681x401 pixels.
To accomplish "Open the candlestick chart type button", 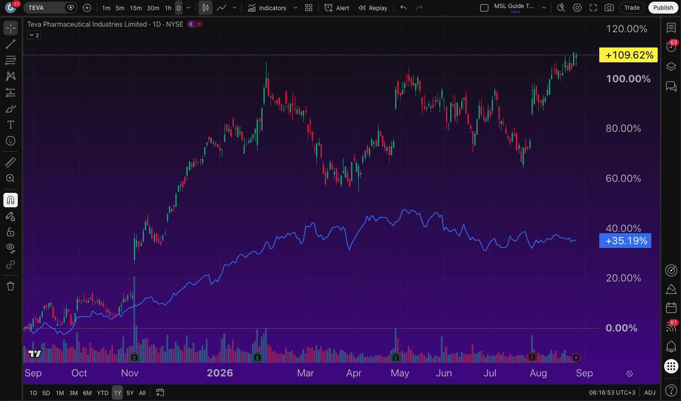I will tap(206, 8).
